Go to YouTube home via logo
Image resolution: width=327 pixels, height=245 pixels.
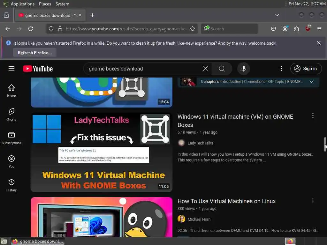[x=38, y=69]
